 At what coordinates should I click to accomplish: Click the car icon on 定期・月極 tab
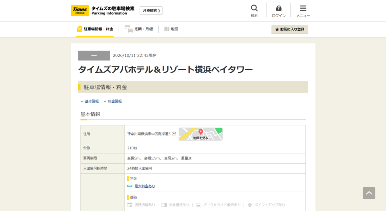129,29
